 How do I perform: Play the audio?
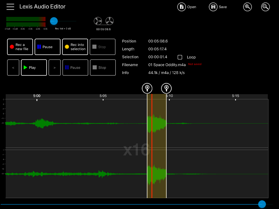[x=34, y=67]
